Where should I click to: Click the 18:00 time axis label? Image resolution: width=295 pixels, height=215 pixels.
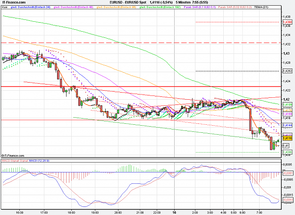tap(71, 213)
